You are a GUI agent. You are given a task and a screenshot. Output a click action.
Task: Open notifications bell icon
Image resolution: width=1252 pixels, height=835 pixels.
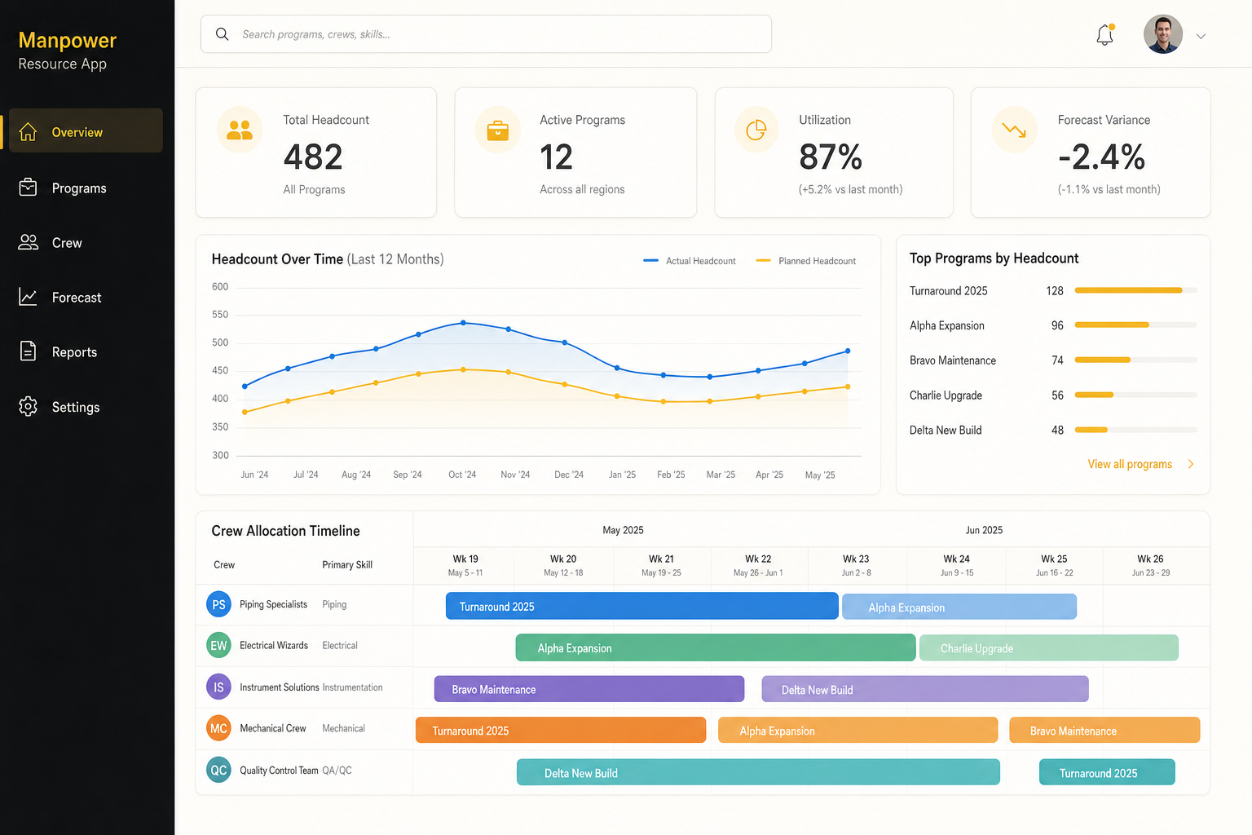coord(1105,35)
